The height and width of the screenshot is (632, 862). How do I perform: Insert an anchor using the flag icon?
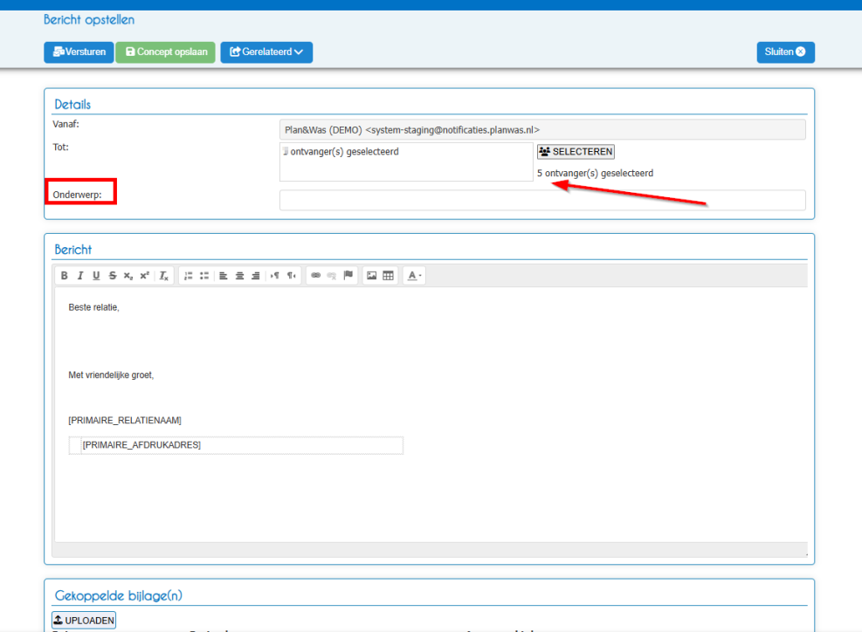click(348, 276)
